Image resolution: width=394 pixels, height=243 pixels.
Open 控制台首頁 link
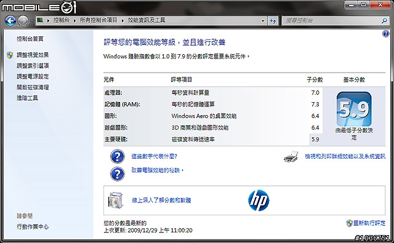(x=30, y=39)
